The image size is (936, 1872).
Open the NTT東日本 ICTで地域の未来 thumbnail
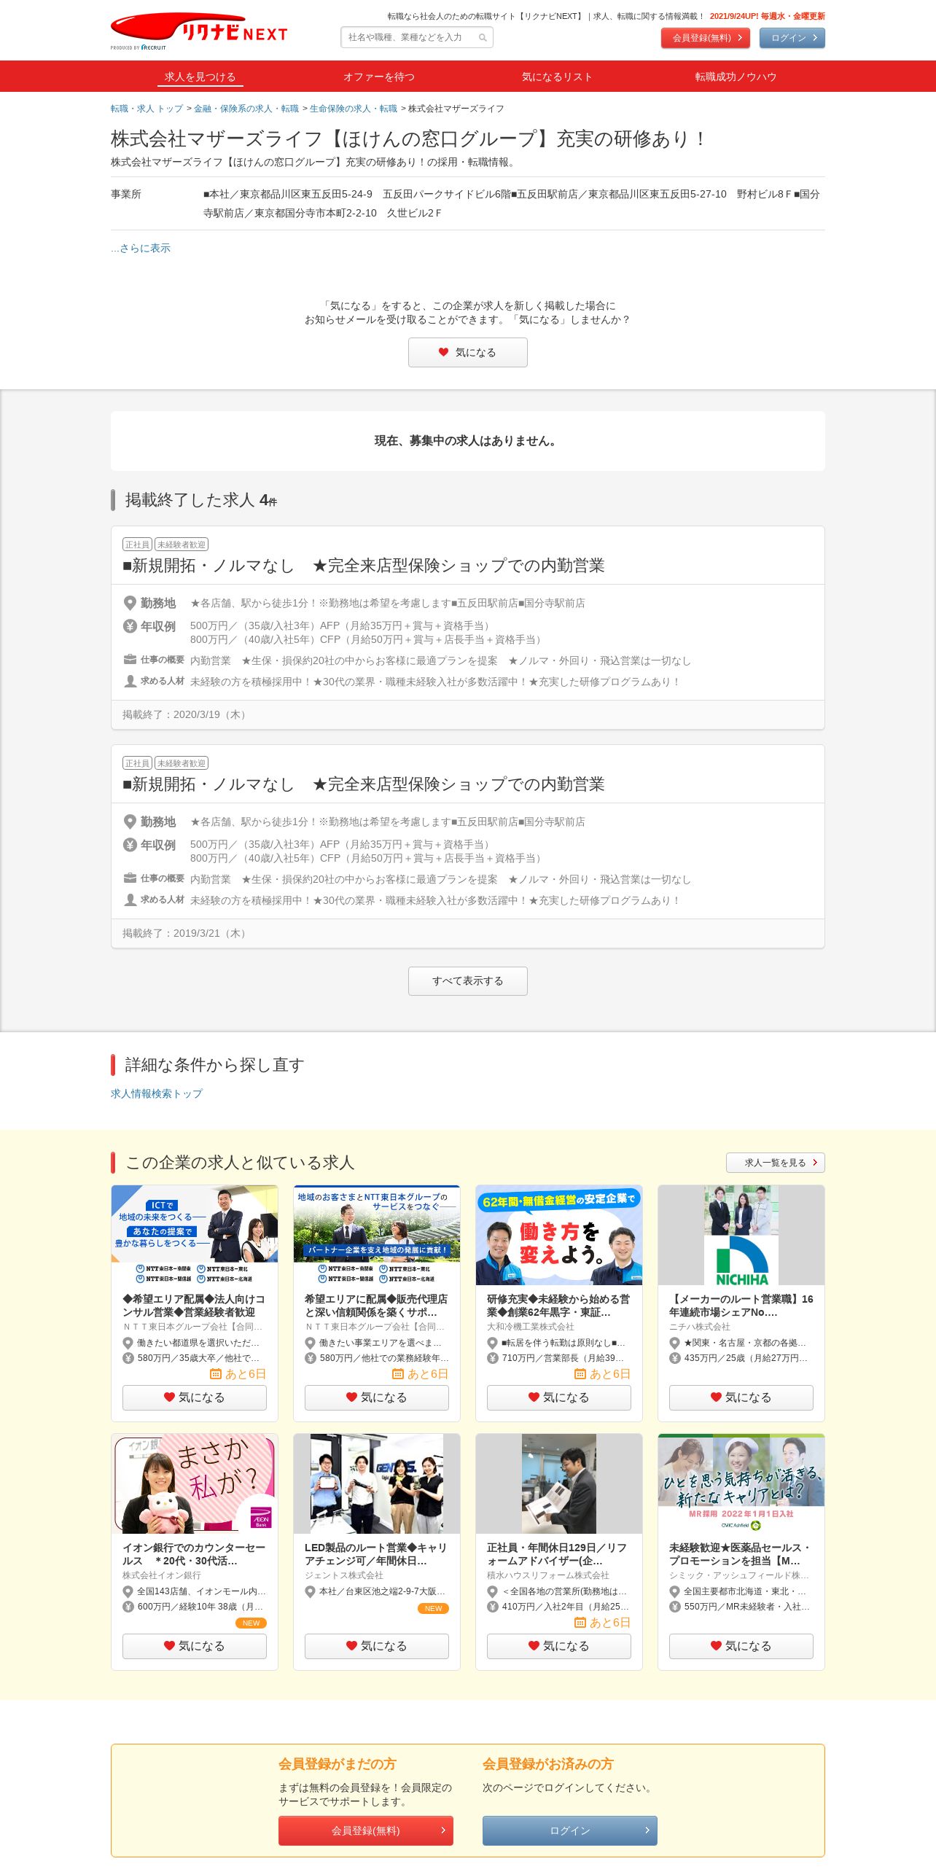(195, 1235)
